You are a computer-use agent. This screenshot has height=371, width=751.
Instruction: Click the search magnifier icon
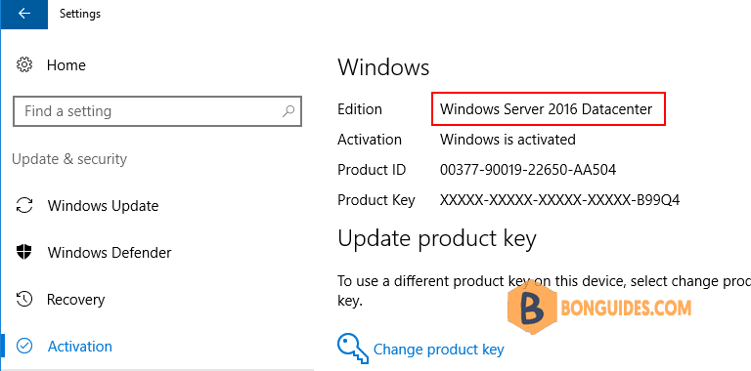(288, 111)
